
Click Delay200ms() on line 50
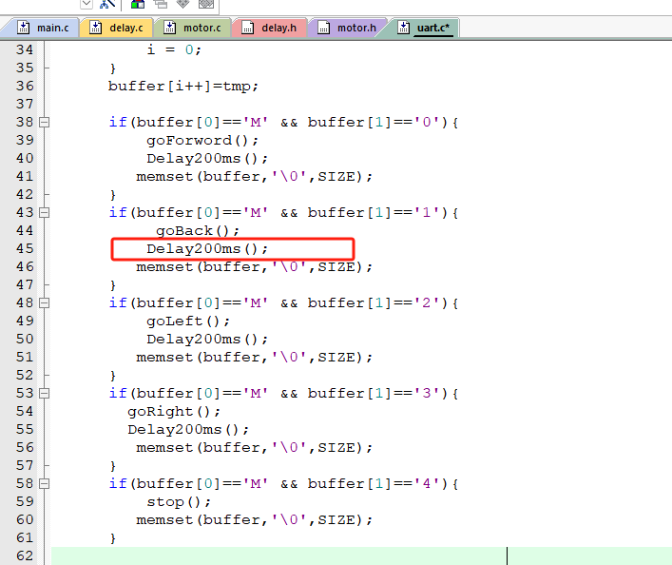click(207, 340)
